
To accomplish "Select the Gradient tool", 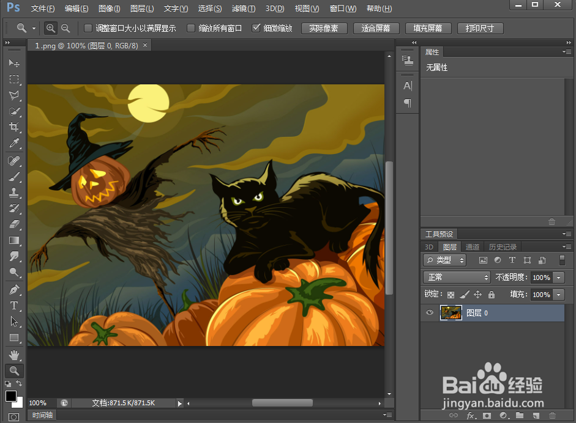I will click(14, 240).
